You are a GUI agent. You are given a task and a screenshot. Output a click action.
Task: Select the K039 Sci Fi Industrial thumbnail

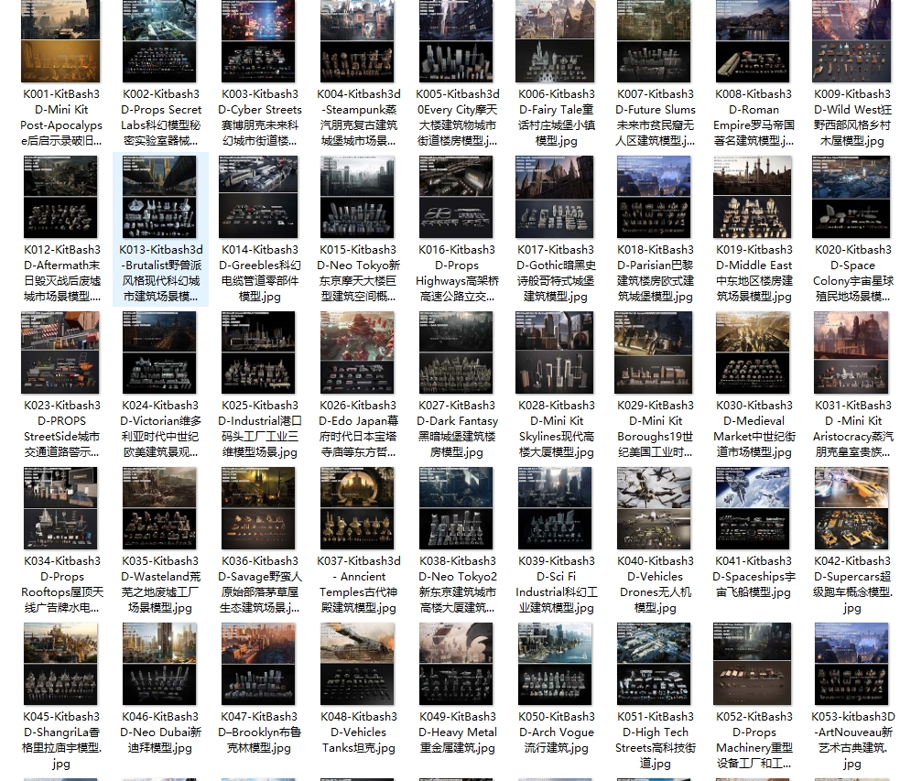[x=555, y=508]
